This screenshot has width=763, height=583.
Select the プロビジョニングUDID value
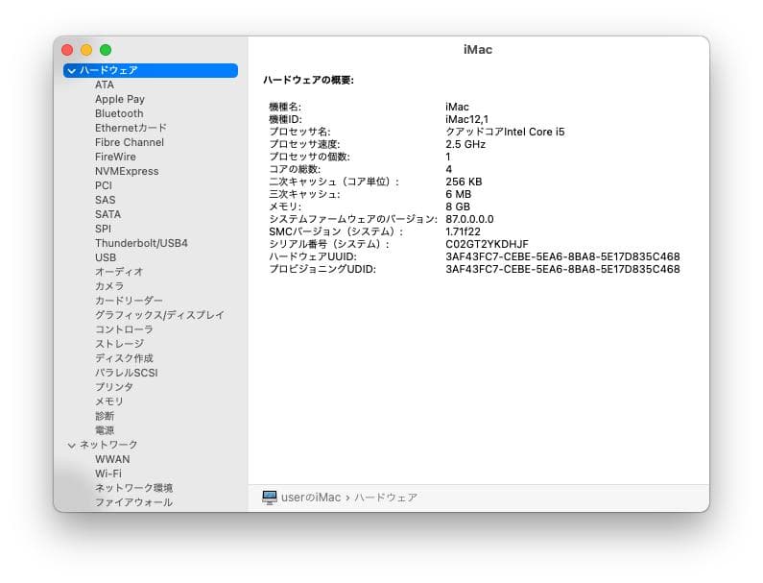point(562,269)
